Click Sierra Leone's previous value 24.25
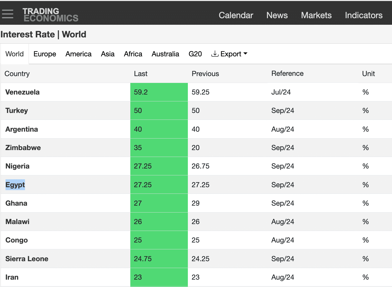Viewport: 392px width, 287px height. coord(200,259)
